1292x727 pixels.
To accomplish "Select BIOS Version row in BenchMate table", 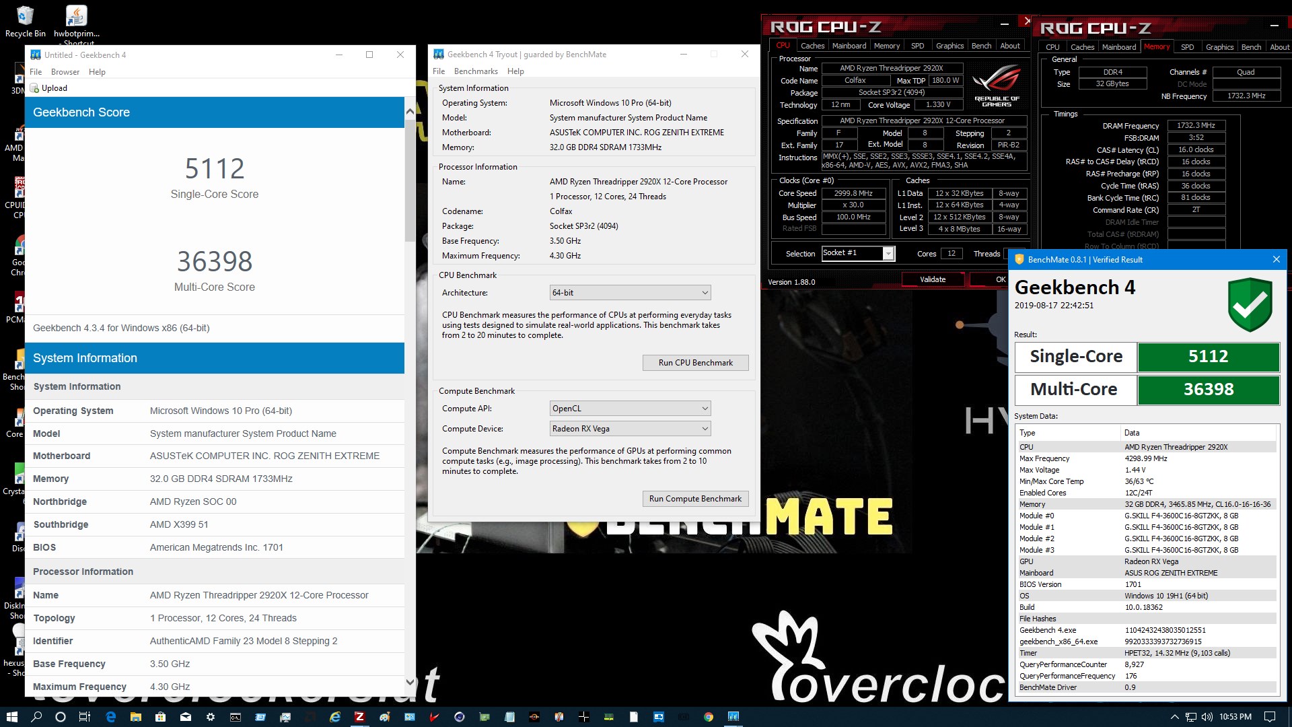I will pos(1146,584).
